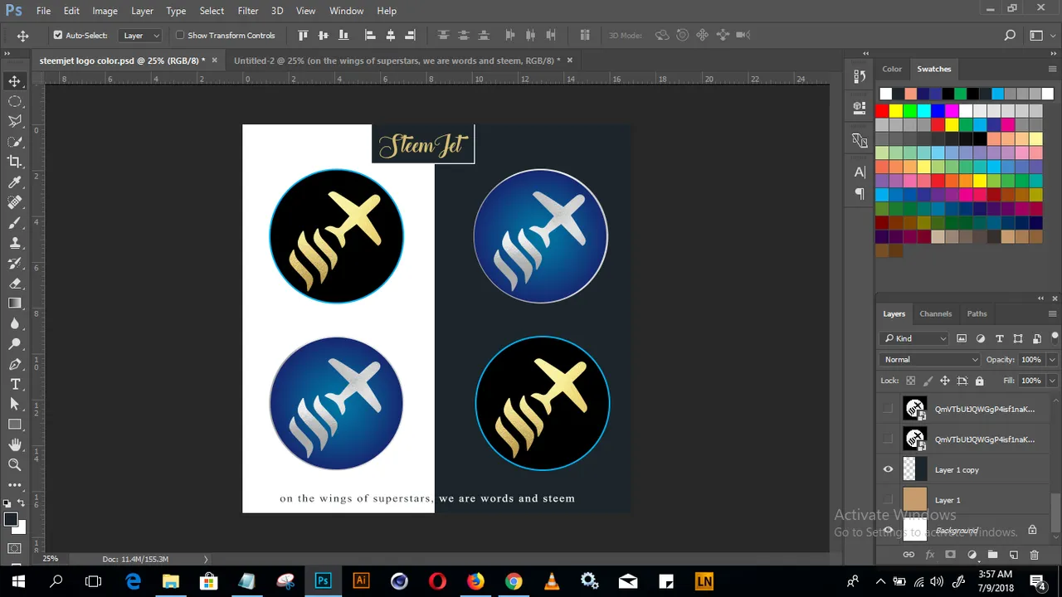Screen dimensions: 1062x597
Task: Select the Gradient tool
Action: [x=15, y=304]
